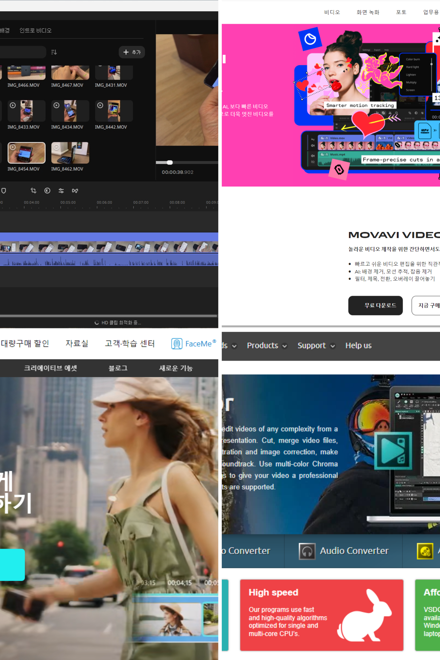Click the IMG_8454.MOV file name
This screenshot has width=440, height=660.
point(23,169)
